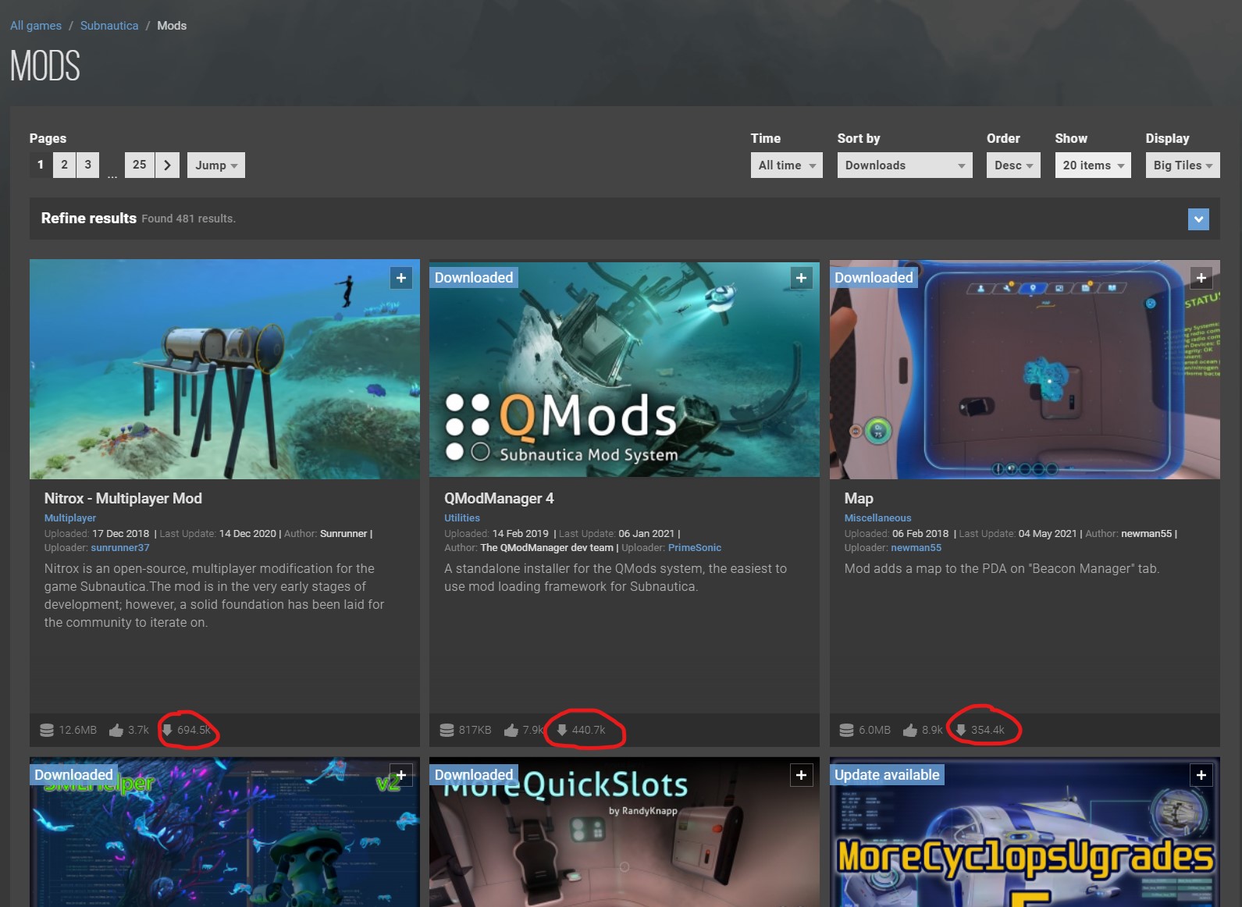Click QModManager file size 817KB
Viewport: 1242px width, 907px height.
pyautogui.click(x=475, y=730)
